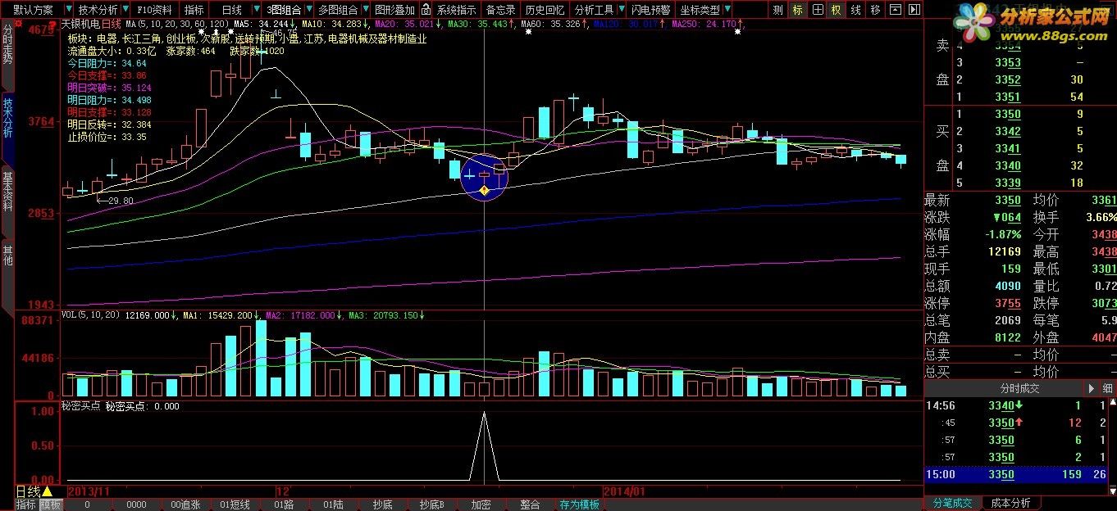Choose the 加密 template tab

(x=481, y=504)
